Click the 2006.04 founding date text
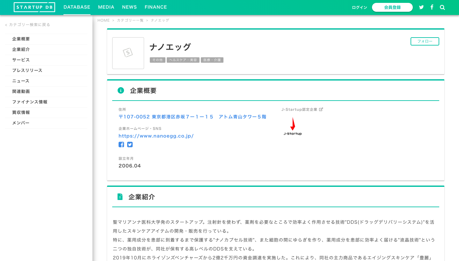This screenshot has height=261, width=459. click(x=129, y=166)
